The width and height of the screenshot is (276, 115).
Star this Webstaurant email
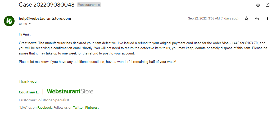point(246,18)
